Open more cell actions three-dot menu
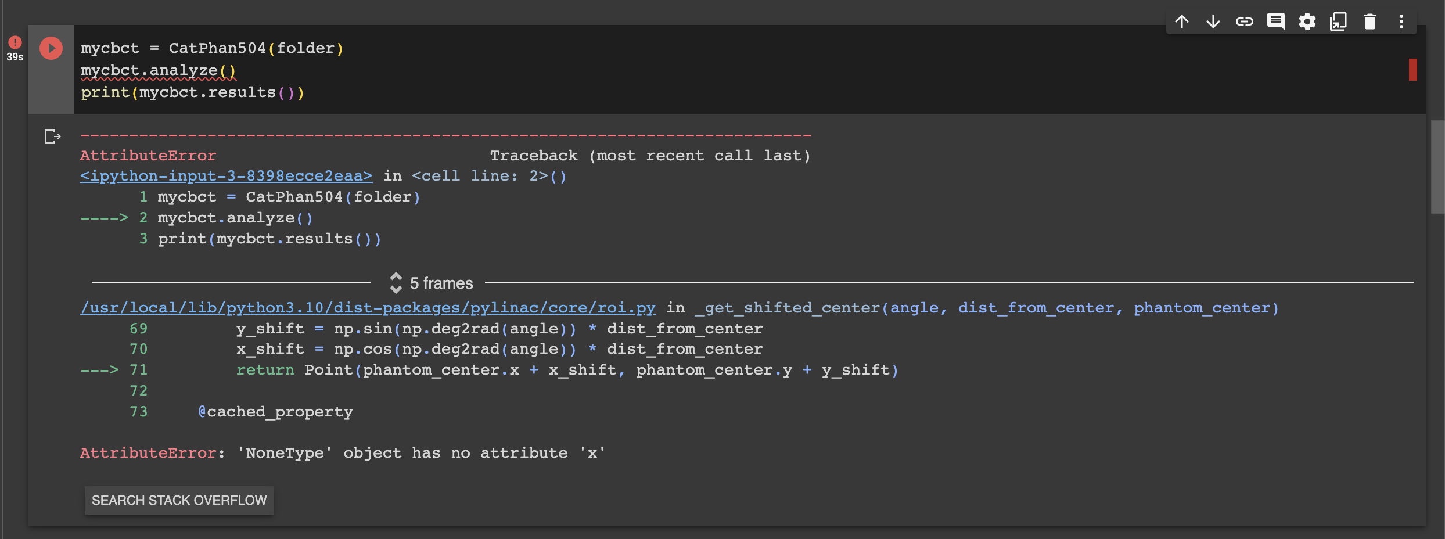The height and width of the screenshot is (539, 1445). (1401, 22)
